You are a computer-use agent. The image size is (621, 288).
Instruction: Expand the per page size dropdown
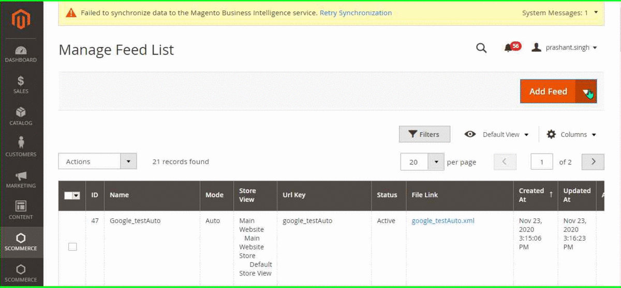coord(436,162)
